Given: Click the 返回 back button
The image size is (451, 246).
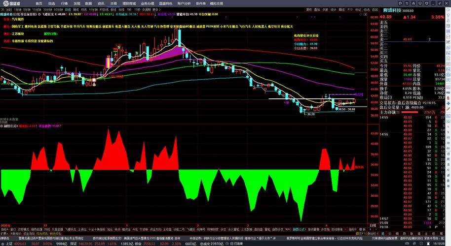Looking at the screenshot, I should pos(375,9).
